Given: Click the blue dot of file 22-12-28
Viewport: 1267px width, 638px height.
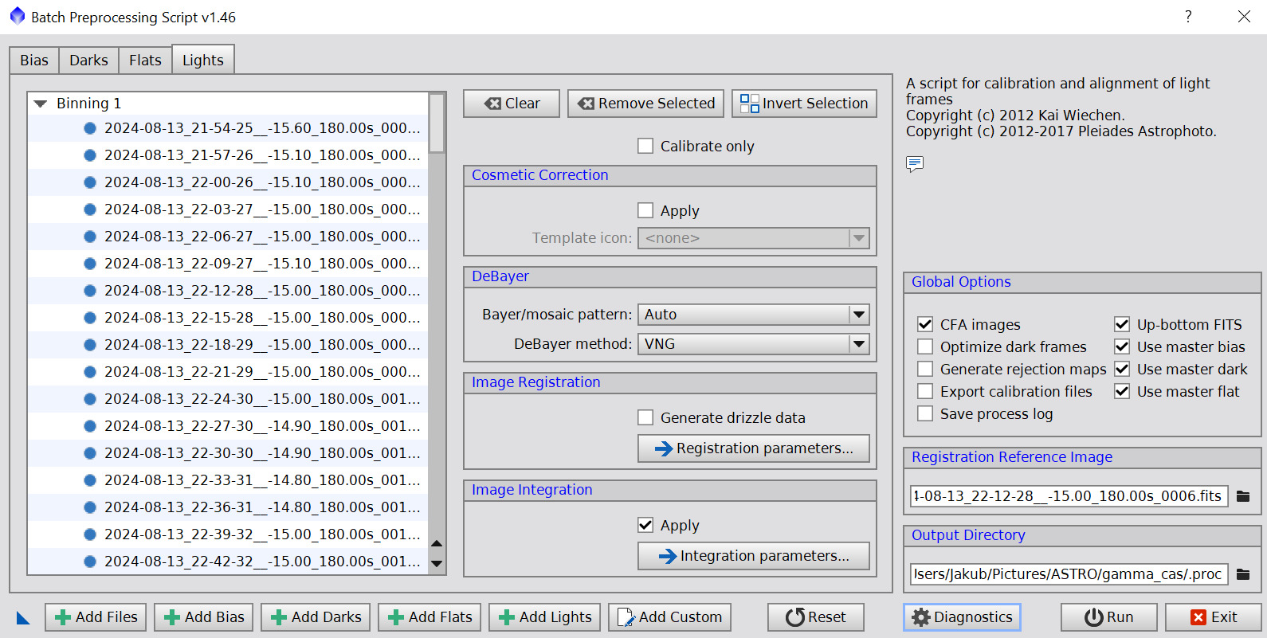Looking at the screenshot, I should [x=90, y=291].
